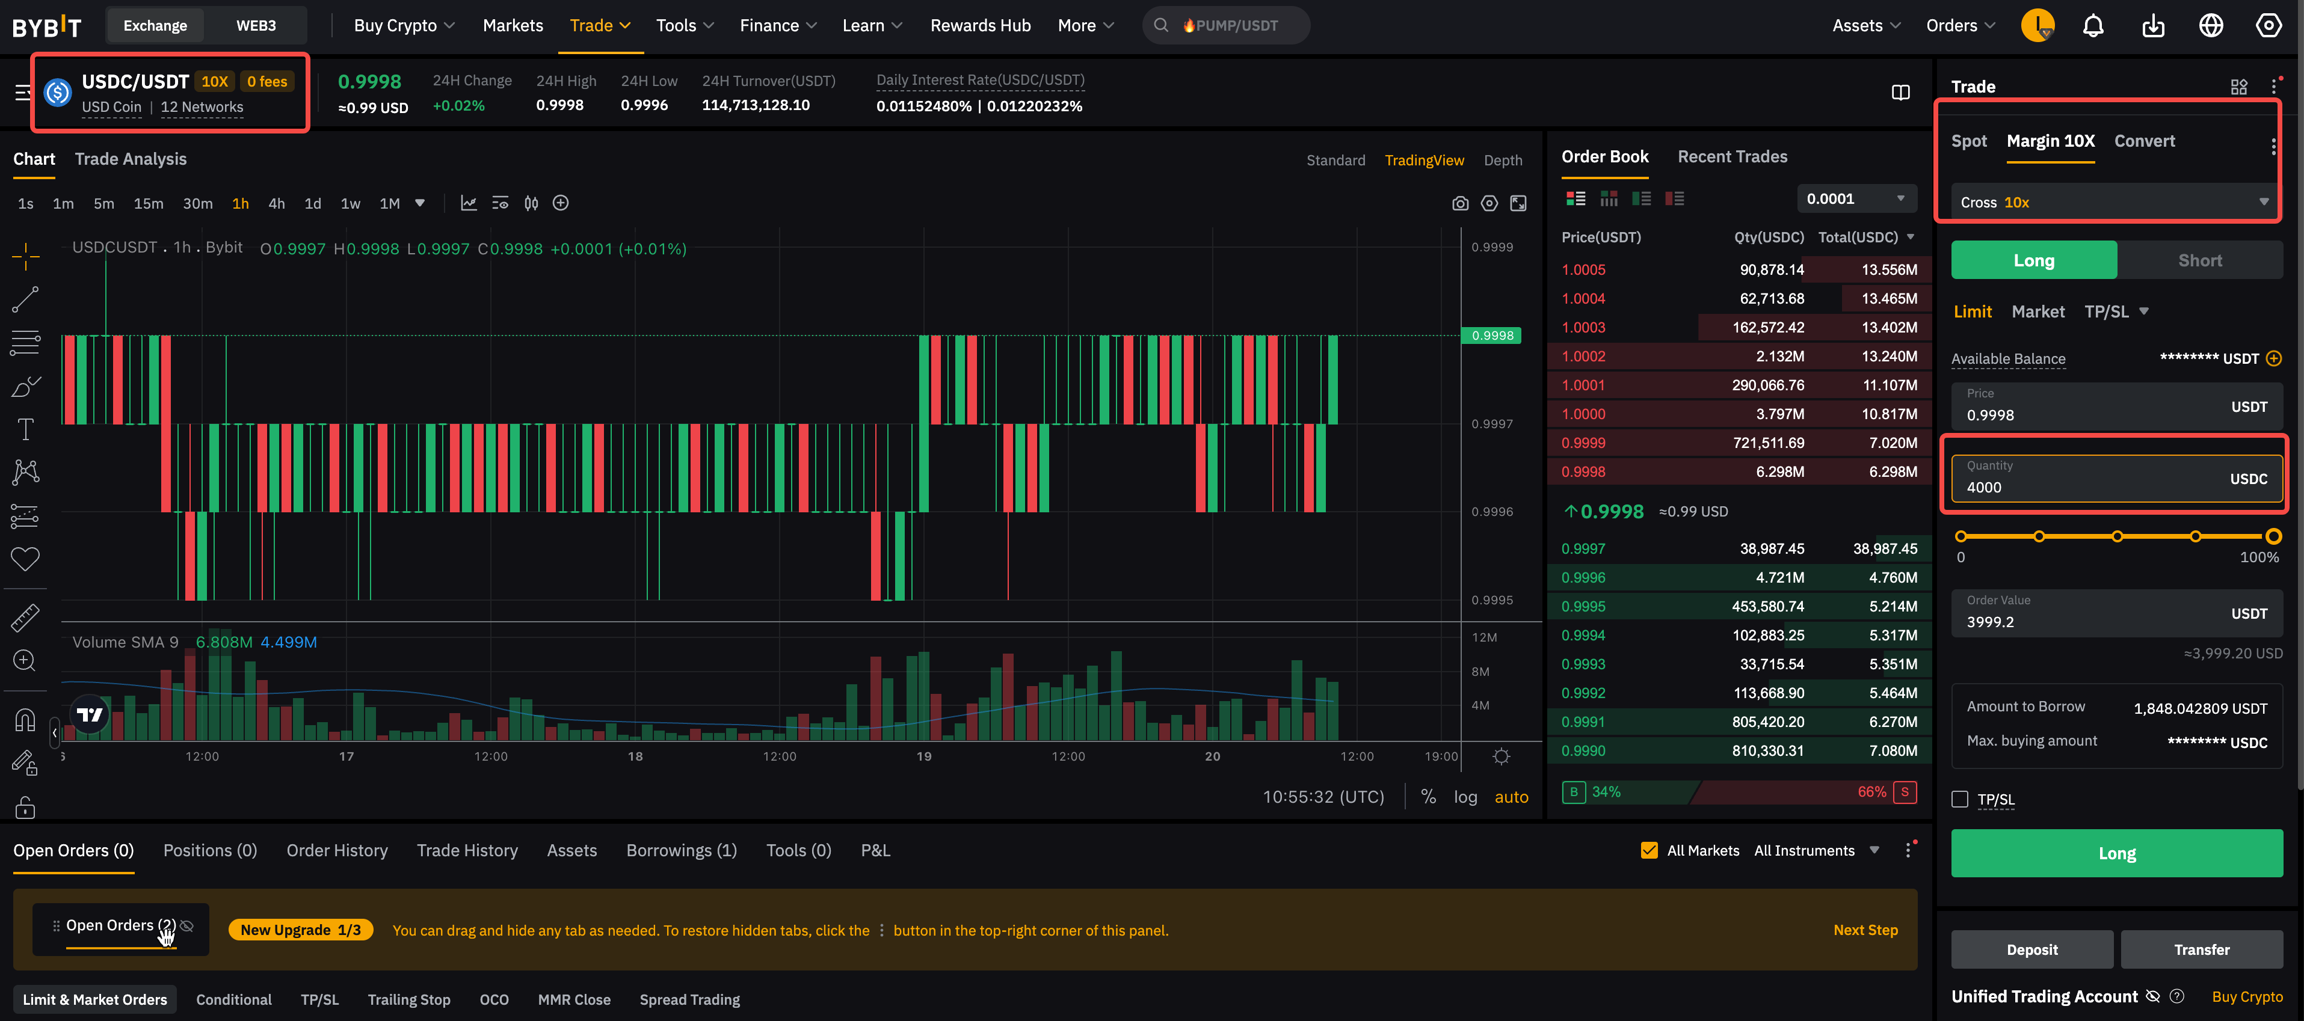
Task: Open the Orders dropdown in top bar
Action: pos(1961,25)
